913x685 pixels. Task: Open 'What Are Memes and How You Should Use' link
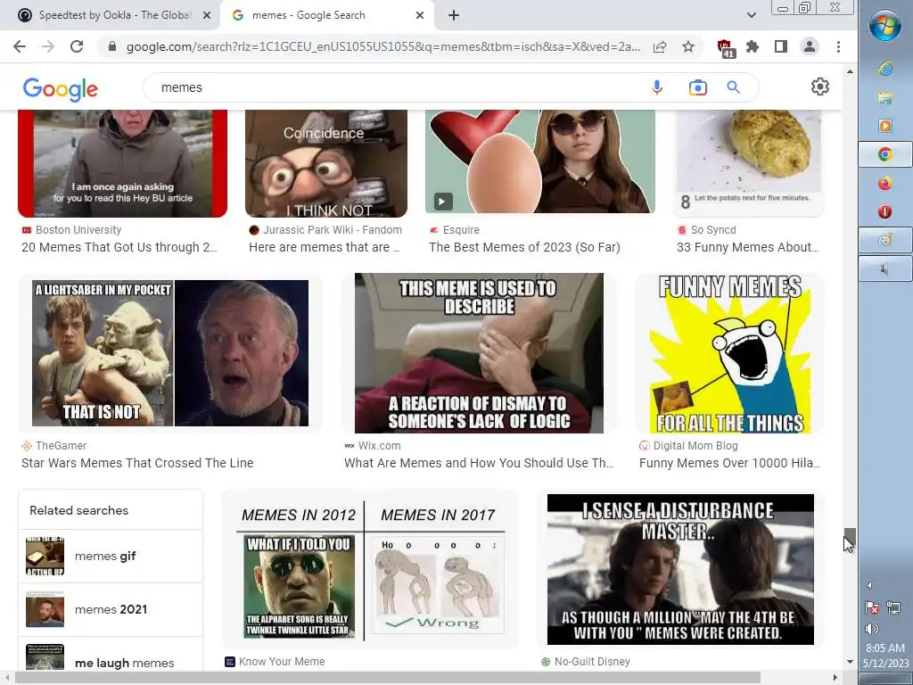pos(479,463)
